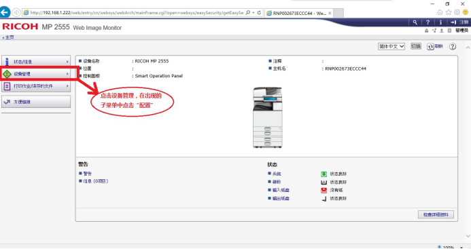Open the language dropdown 简体中文
The width and height of the screenshot is (471, 249).
[x=391, y=47]
